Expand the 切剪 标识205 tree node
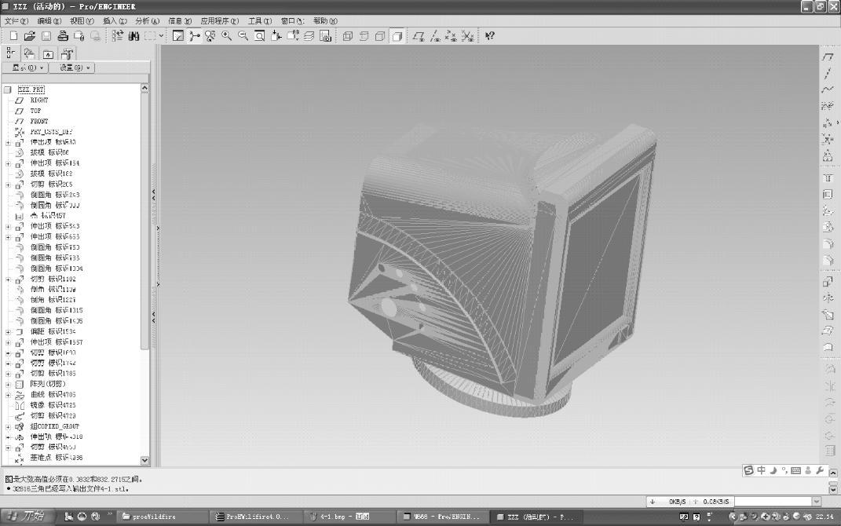Screen dimensions: 841x526 (x=8, y=184)
